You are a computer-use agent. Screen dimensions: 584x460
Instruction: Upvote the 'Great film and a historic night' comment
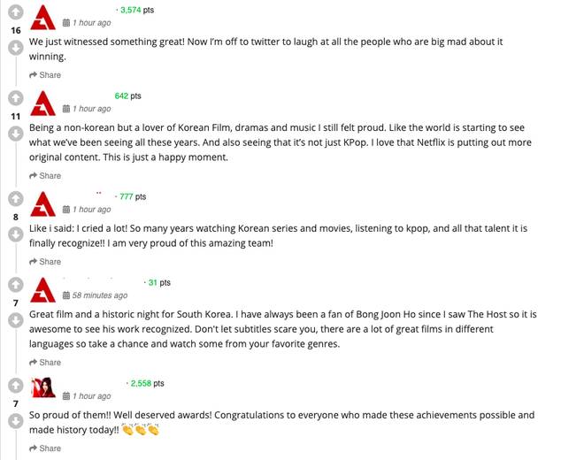[x=15, y=285]
